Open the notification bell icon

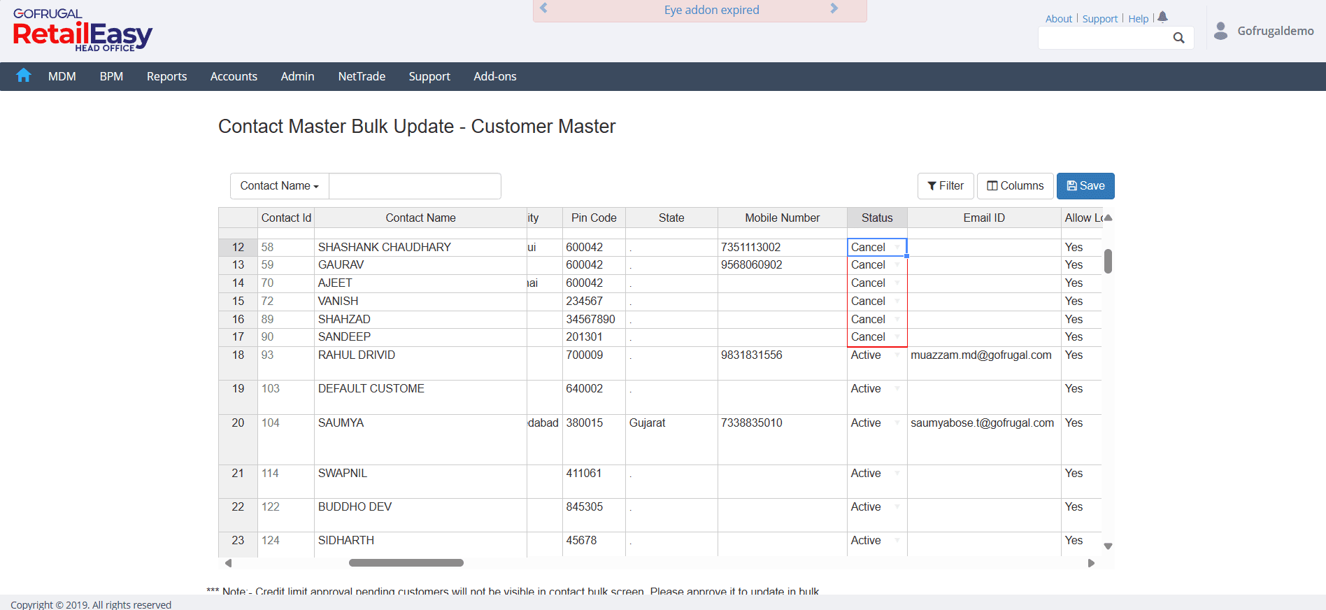[x=1162, y=17]
